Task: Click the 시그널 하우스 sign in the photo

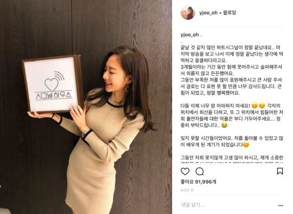Action: (x=53, y=84)
